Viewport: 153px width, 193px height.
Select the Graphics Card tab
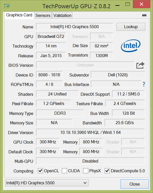point(19,15)
